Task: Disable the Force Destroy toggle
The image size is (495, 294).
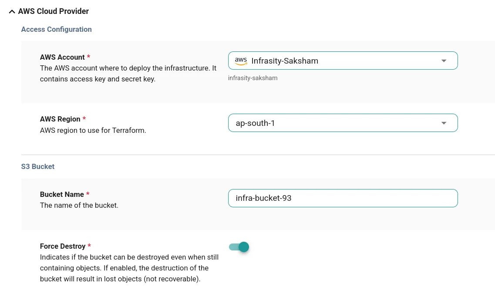Action: coord(239,247)
